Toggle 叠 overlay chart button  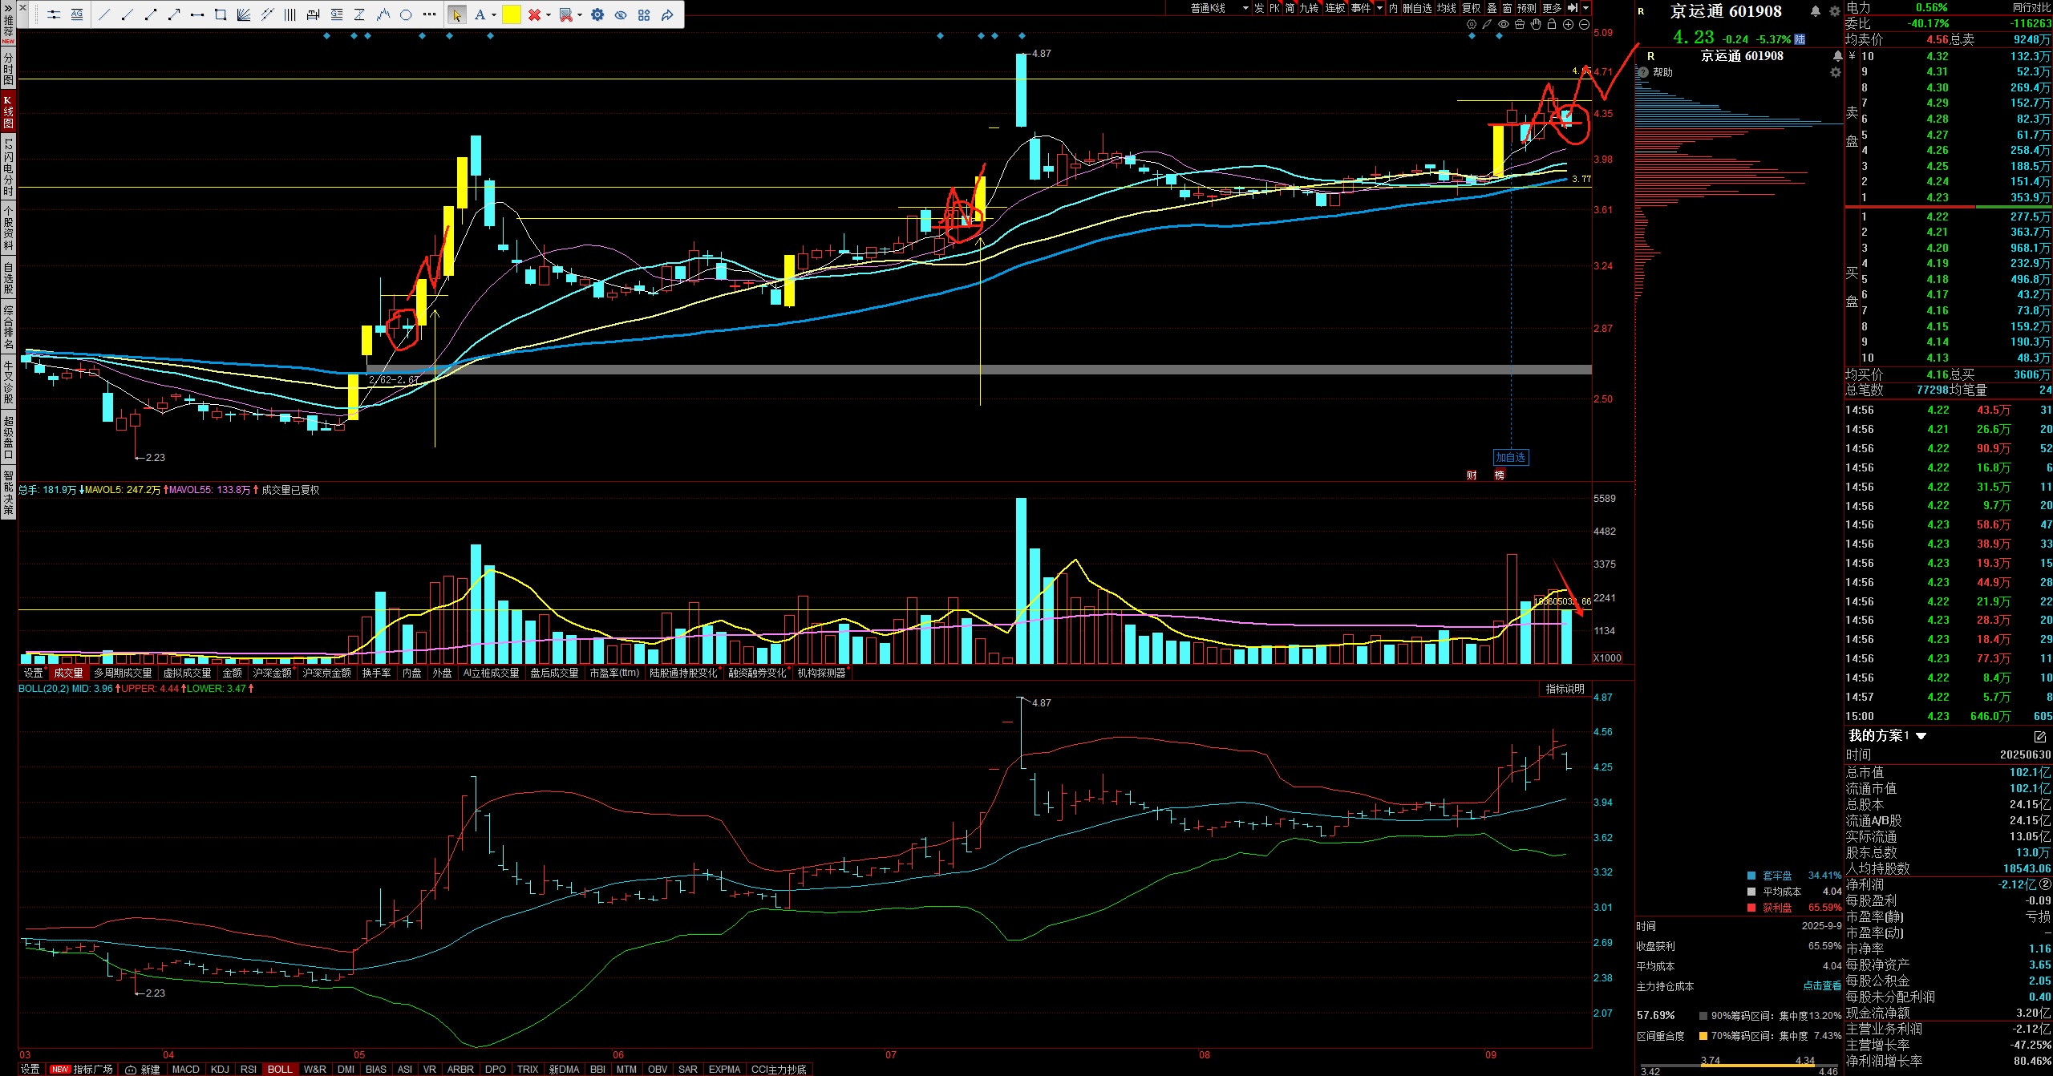(1492, 8)
